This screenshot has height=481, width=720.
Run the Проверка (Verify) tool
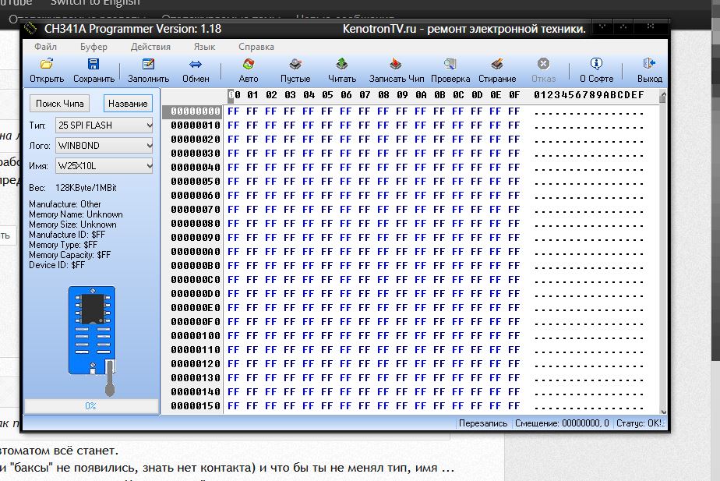point(450,65)
